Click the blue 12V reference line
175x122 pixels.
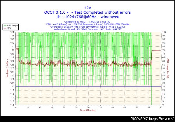click(88, 86)
